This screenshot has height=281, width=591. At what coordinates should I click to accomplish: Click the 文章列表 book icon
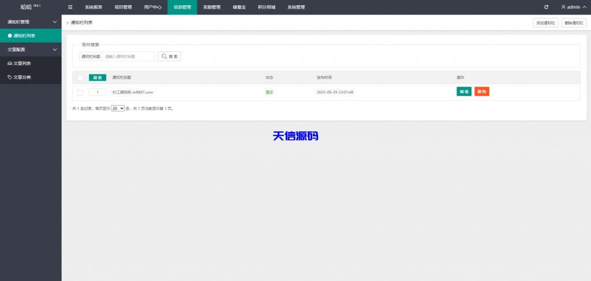click(x=10, y=63)
